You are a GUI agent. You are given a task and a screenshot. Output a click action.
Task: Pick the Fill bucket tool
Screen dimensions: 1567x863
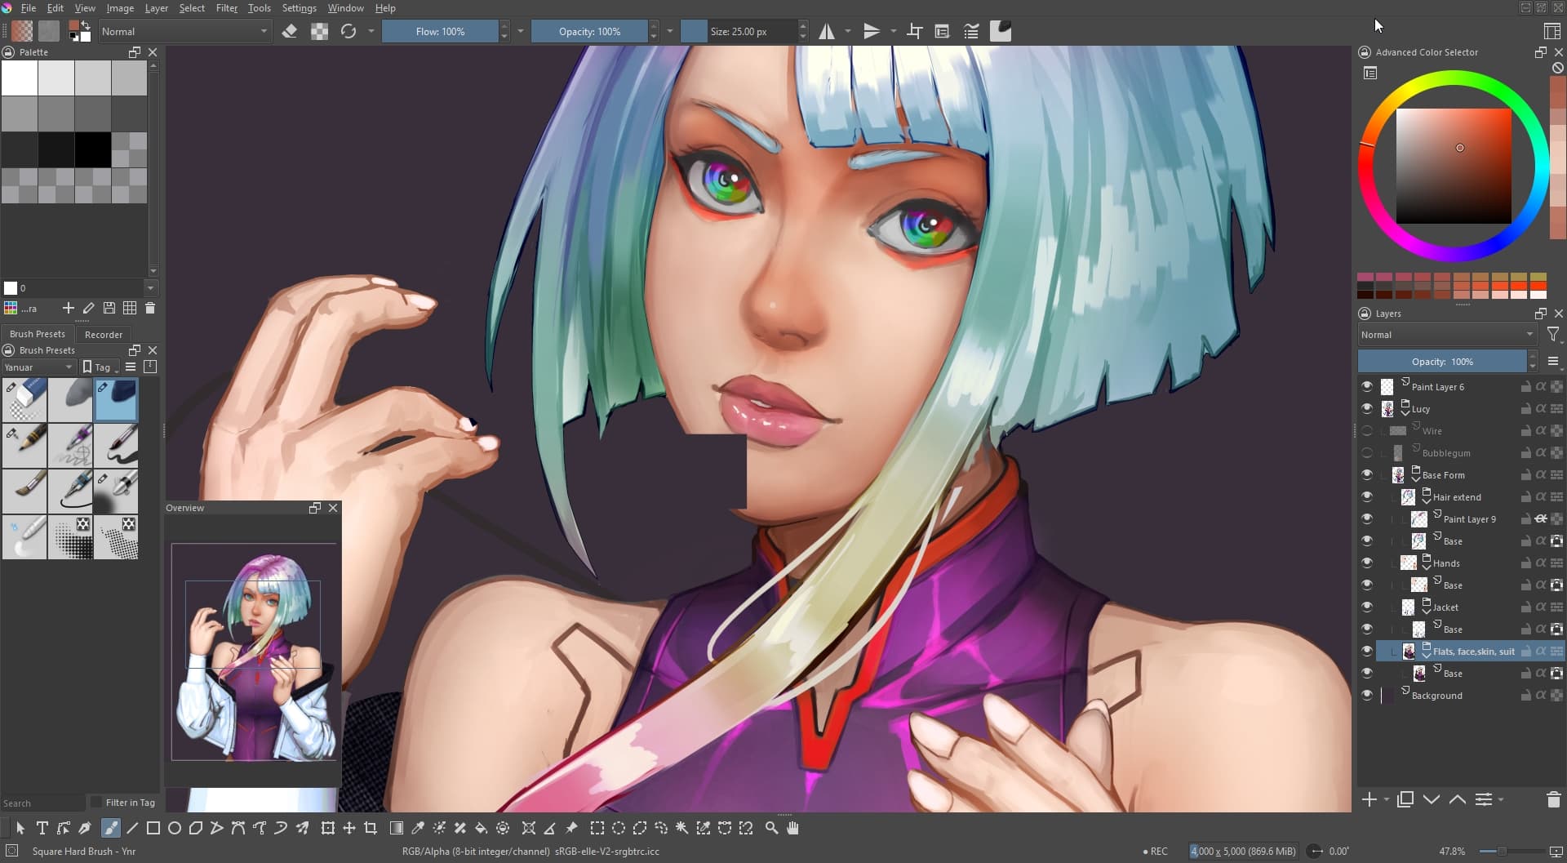point(482,828)
